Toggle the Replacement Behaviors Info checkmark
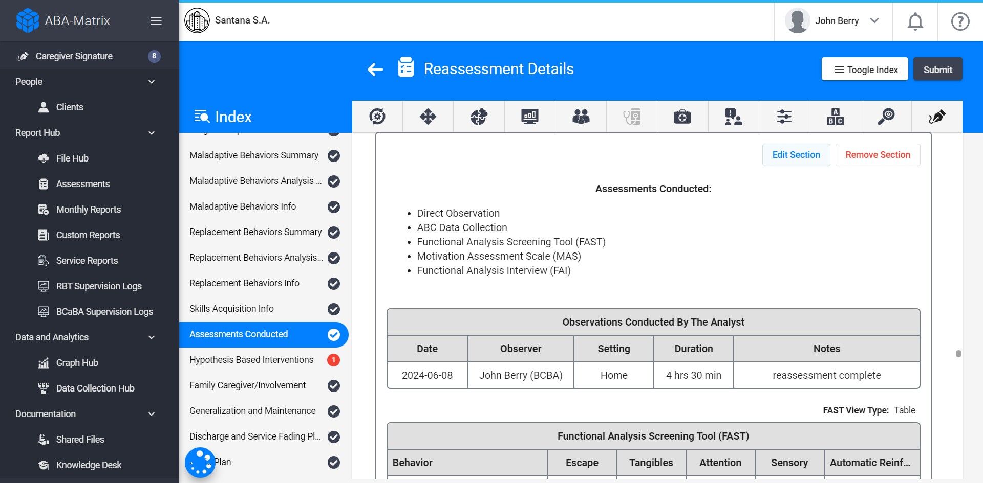 334,284
